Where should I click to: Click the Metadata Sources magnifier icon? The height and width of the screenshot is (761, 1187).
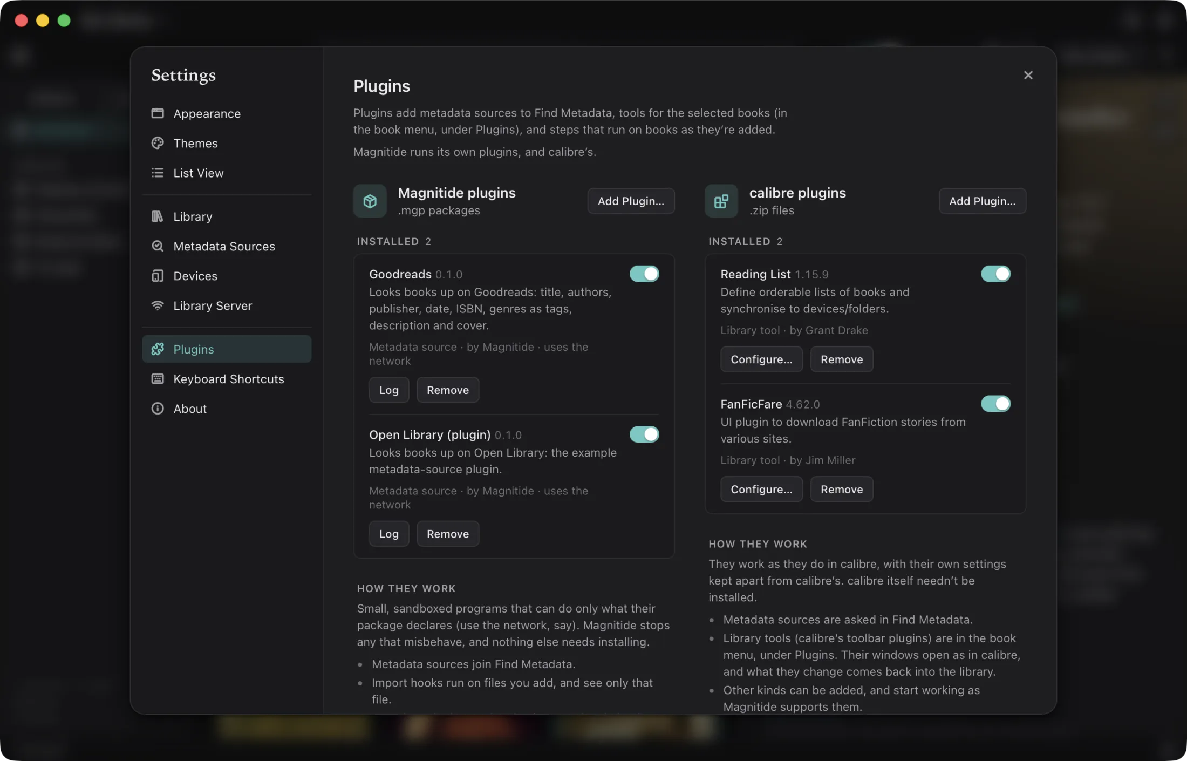coord(158,246)
